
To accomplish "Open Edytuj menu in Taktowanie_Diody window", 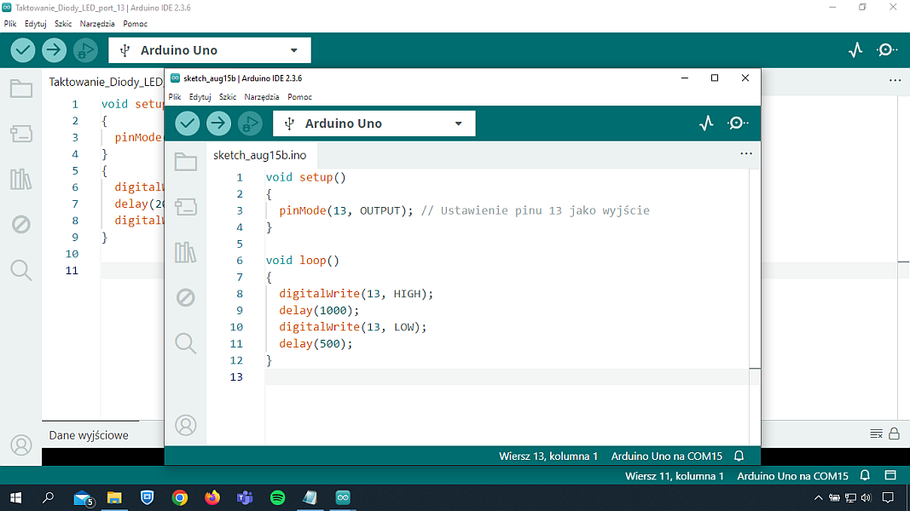I will (x=36, y=24).
